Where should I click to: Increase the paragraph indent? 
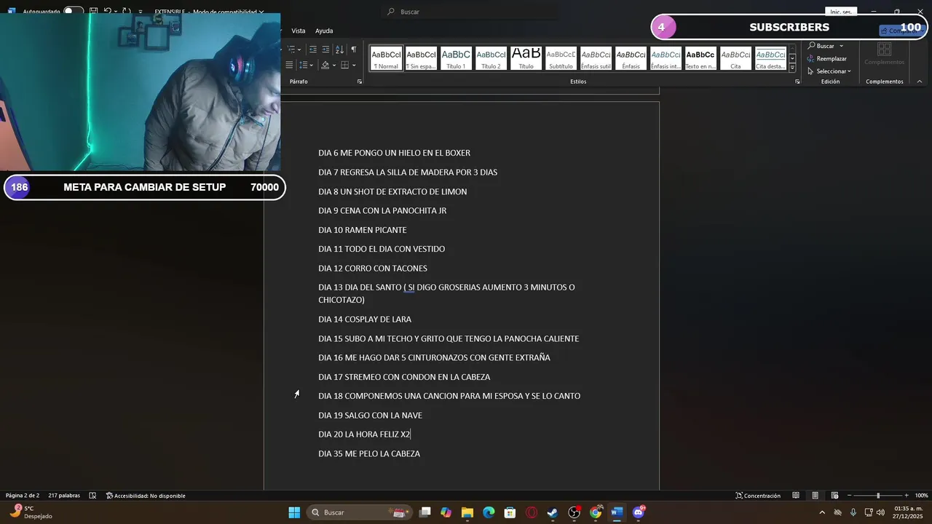325,49
